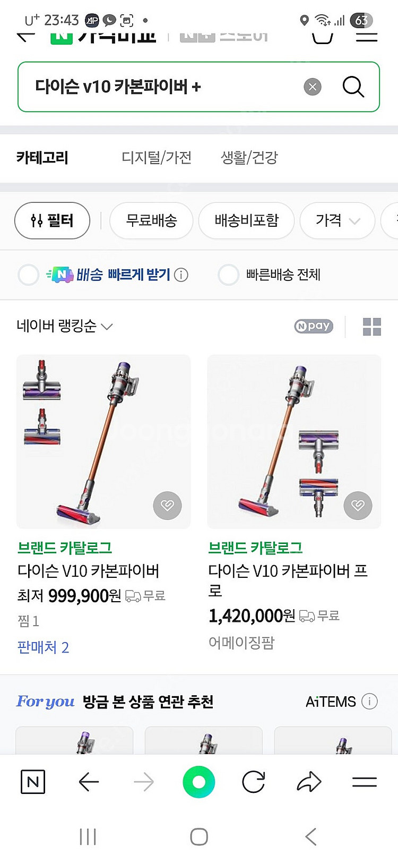Tap info icon next to 배송 빠르게 받기

tap(181, 275)
